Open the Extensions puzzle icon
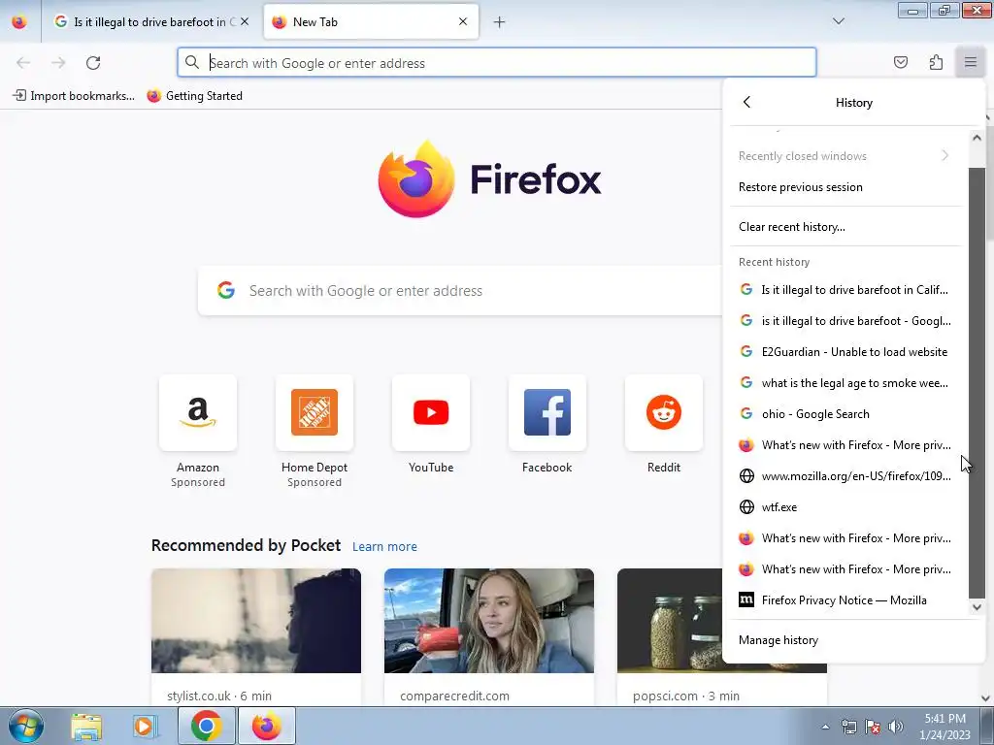This screenshot has width=994, height=745. point(936,62)
